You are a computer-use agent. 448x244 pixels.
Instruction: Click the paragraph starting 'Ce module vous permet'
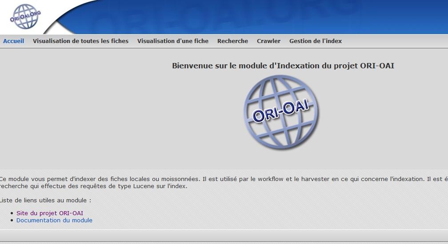tap(224, 183)
